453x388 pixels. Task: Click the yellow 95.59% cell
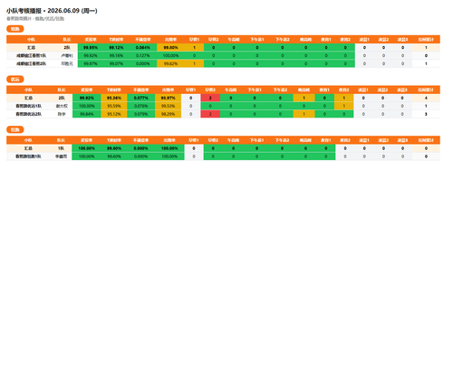pyautogui.click(x=114, y=106)
